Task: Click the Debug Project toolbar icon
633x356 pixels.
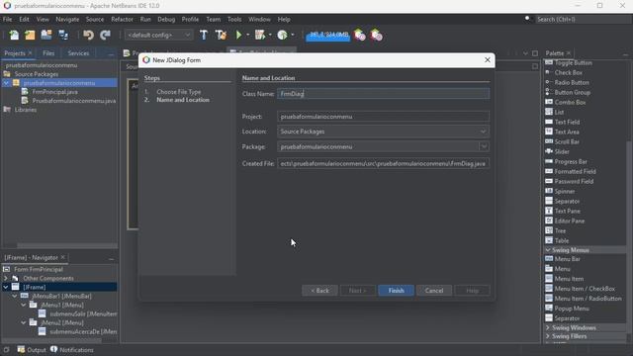Action: click(x=259, y=36)
